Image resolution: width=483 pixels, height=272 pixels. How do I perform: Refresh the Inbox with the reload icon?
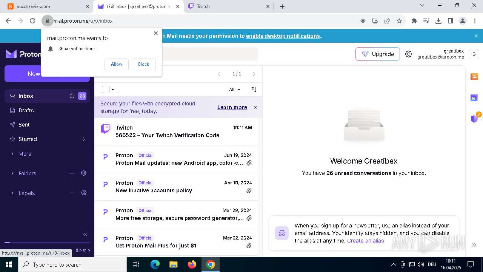72,96
